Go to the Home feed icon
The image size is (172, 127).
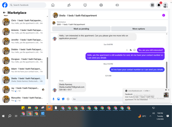coord(53,5)
